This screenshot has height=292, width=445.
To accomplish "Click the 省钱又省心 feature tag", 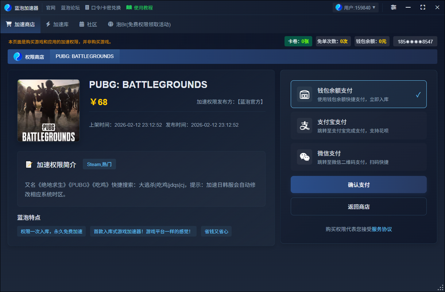I will pos(216,231).
